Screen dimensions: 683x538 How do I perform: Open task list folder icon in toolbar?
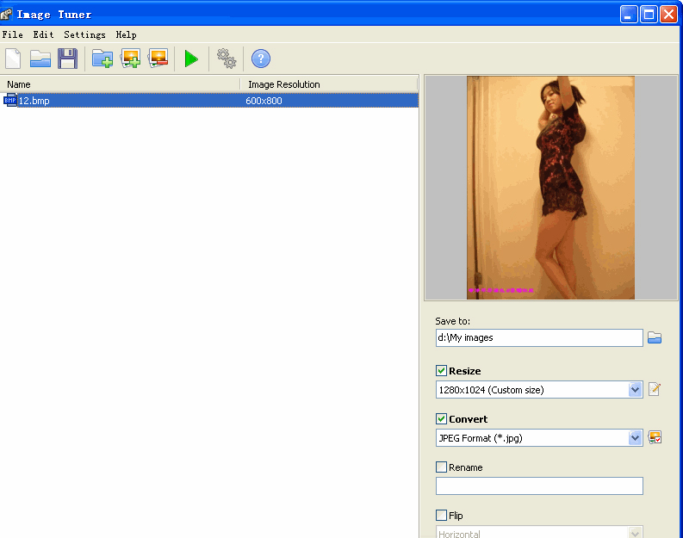coord(40,59)
